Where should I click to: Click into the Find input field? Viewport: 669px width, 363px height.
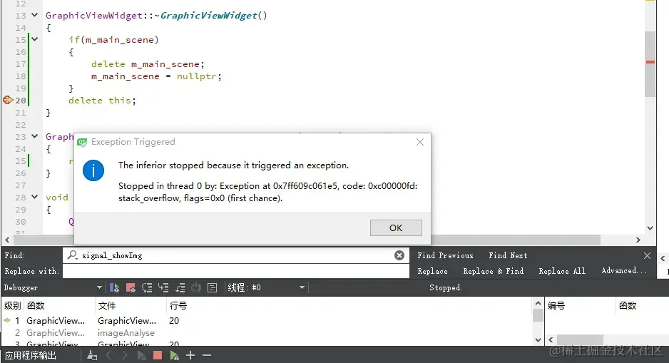[x=235, y=255]
